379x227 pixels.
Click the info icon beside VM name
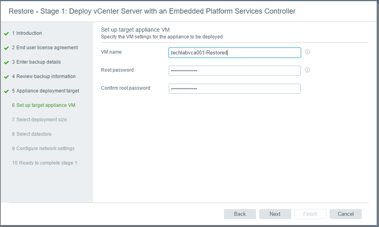point(307,52)
